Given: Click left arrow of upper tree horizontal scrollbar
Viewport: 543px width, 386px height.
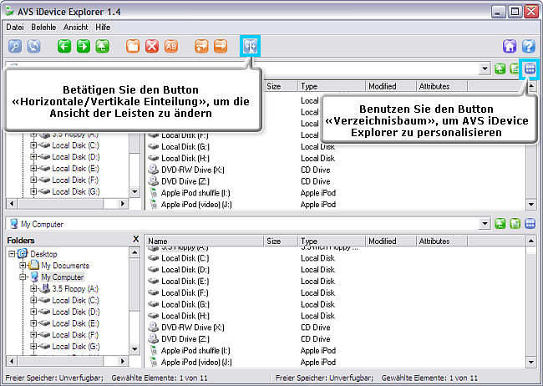Looking at the screenshot, I should pyautogui.click(x=12, y=203).
